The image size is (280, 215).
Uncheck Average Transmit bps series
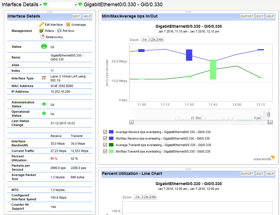[x=105, y=145]
